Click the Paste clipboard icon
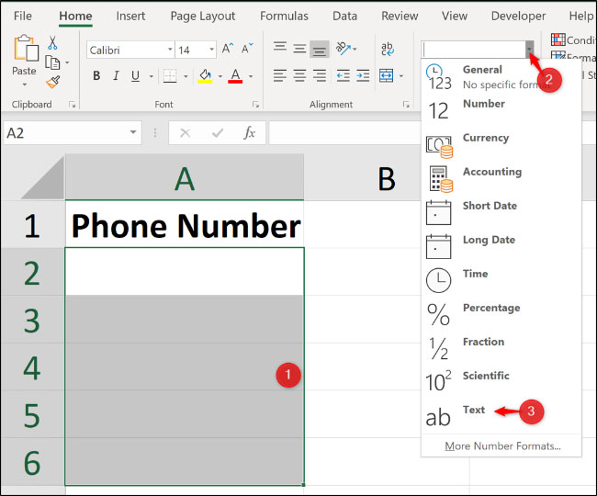 coord(26,48)
